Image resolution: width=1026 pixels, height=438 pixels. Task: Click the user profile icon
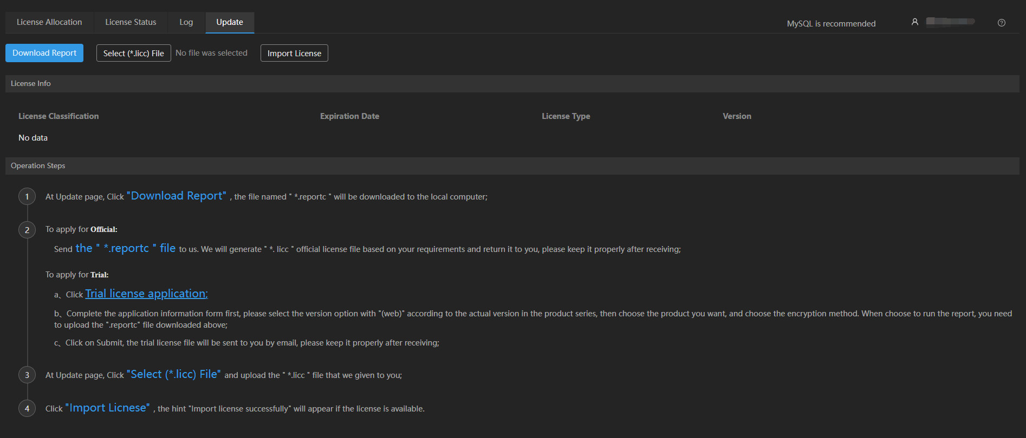(x=915, y=22)
